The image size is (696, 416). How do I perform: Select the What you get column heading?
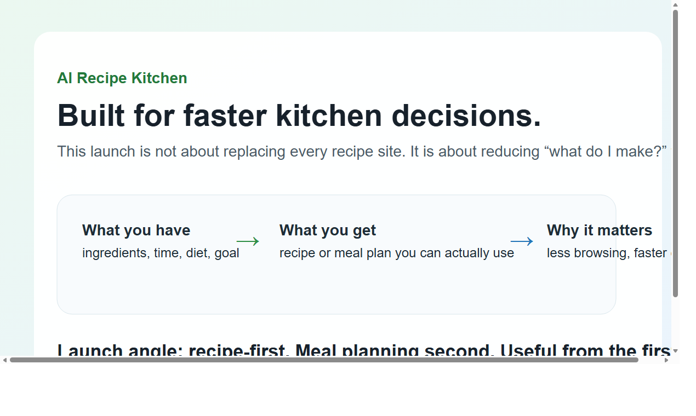click(328, 230)
